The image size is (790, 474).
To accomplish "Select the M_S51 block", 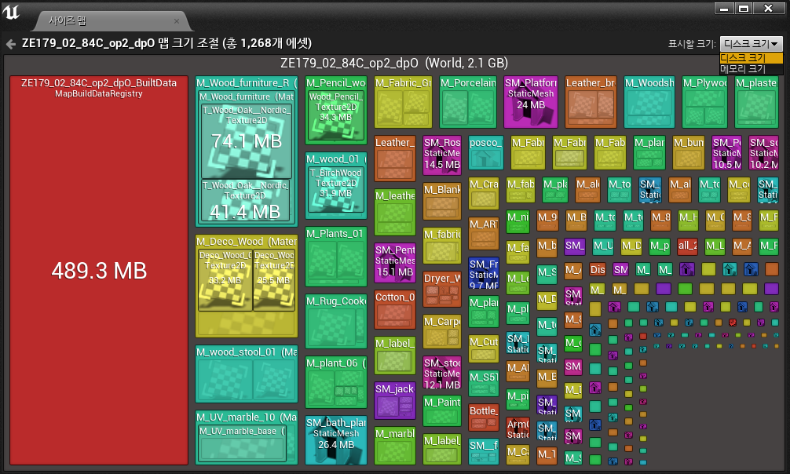I will pos(484,383).
